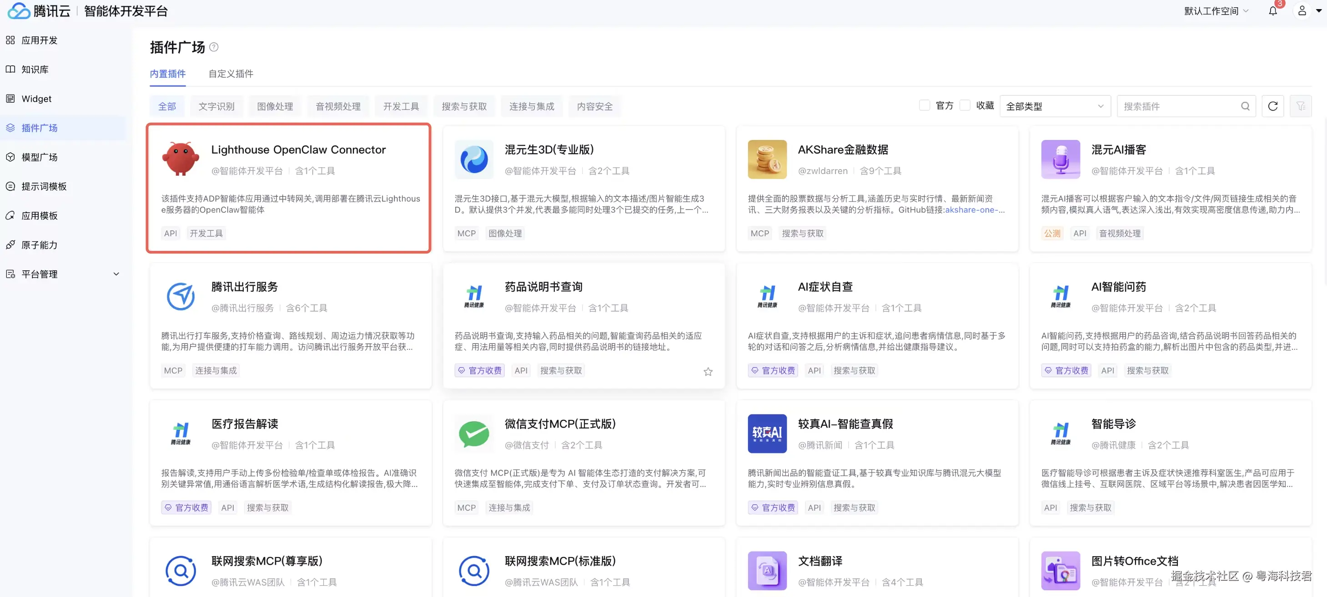Click the refresh plugin list icon
Screen dimensions: 1327x597
[1272, 106]
